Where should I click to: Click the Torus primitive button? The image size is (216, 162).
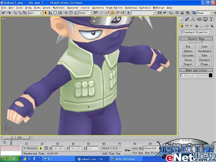click(188, 60)
